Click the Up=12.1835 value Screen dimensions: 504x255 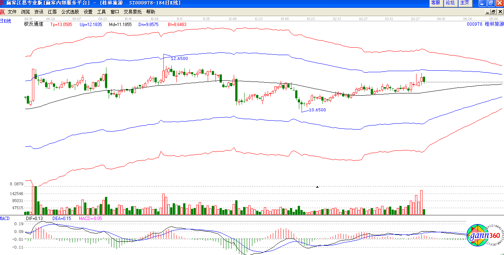(x=90, y=25)
